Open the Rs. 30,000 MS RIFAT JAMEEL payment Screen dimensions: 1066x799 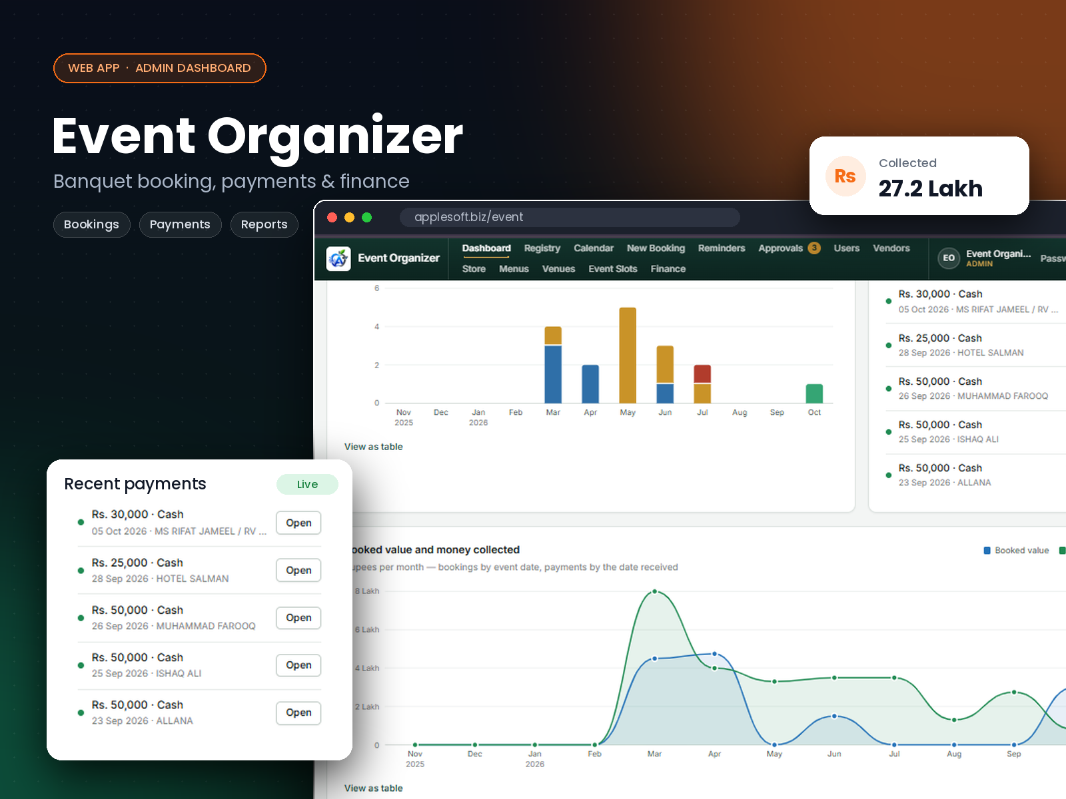pos(298,523)
